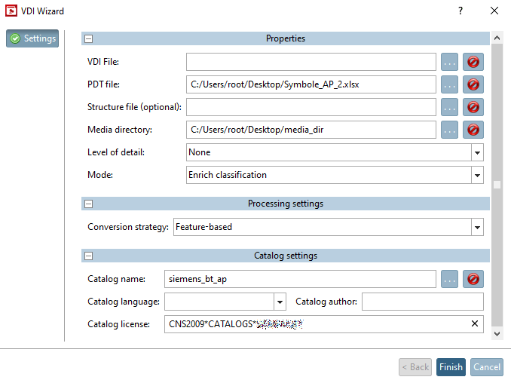Image resolution: width=511 pixels, height=383 pixels.
Task: Clear the PDT file path with red icon
Action: pos(473,84)
